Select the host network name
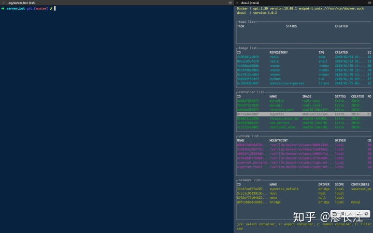The width and height of the screenshot is (373, 233). coord(273,194)
